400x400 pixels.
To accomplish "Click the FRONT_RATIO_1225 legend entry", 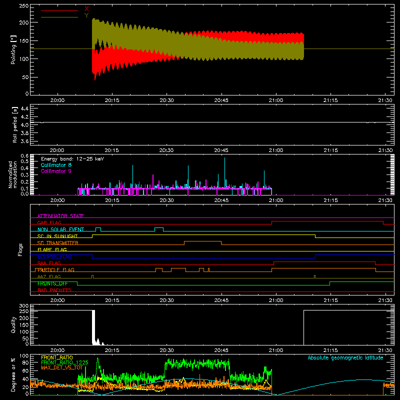I will coord(64,362).
